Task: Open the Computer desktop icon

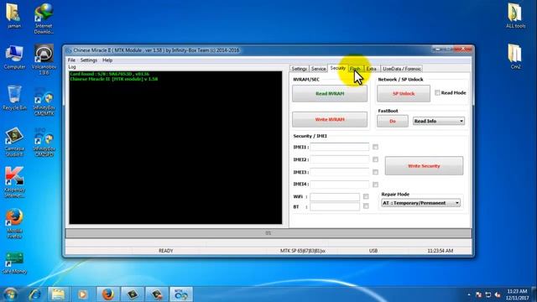Action: [x=14, y=58]
